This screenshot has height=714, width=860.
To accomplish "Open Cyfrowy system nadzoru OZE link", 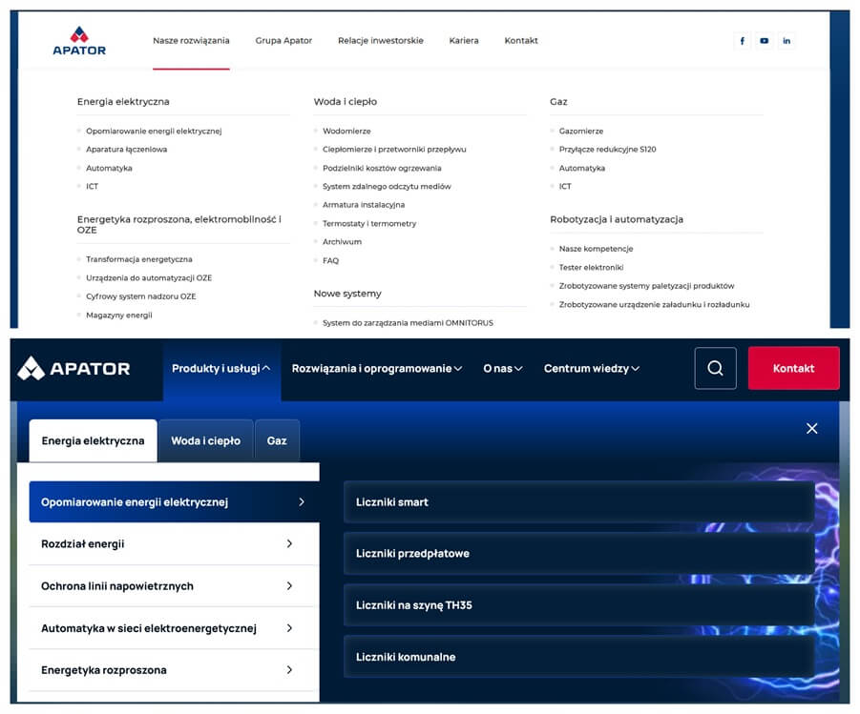I will tap(140, 296).
